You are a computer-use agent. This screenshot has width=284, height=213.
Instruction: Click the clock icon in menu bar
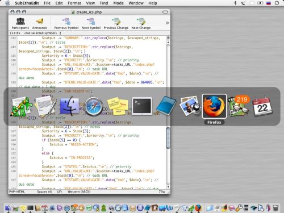(277, 3)
